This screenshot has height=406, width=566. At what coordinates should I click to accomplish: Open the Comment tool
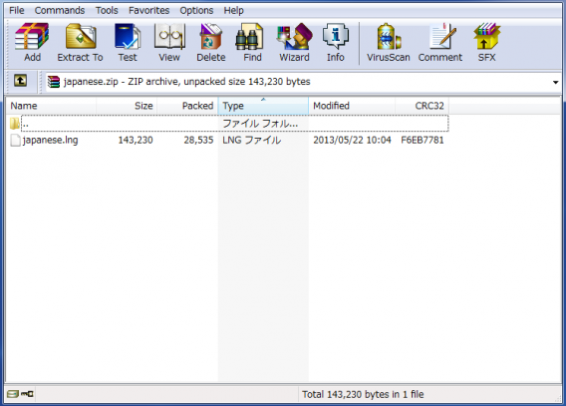pos(440,42)
